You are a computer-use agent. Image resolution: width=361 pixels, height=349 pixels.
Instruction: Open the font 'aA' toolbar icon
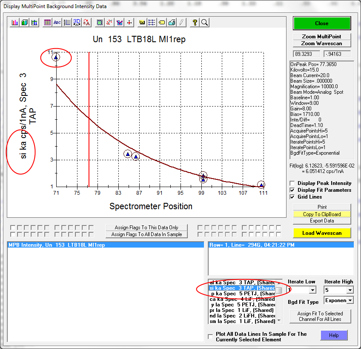(x=87, y=22)
